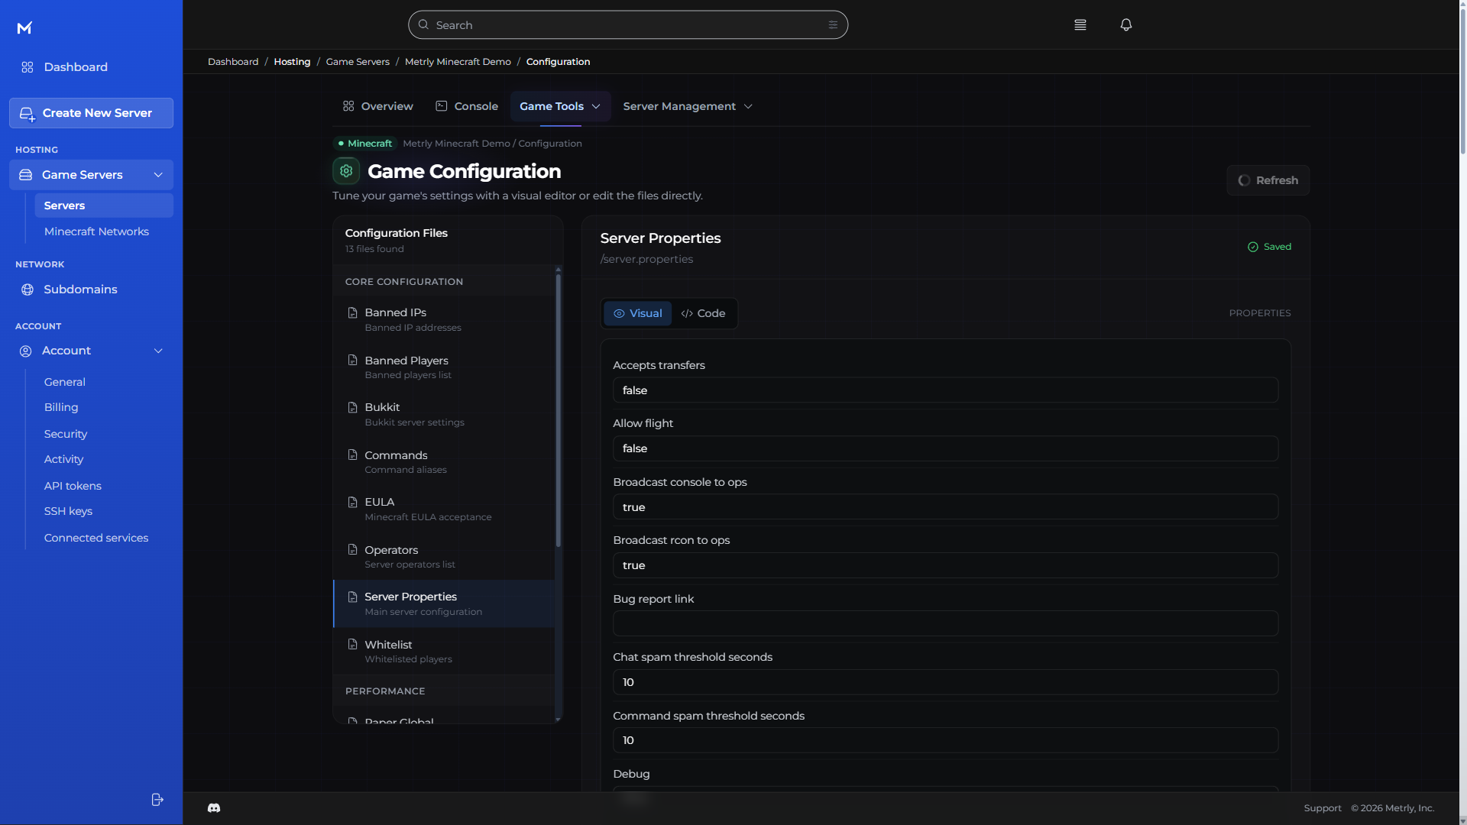Click the Bukkit file icon
1467x825 pixels.
coord(352,407)
